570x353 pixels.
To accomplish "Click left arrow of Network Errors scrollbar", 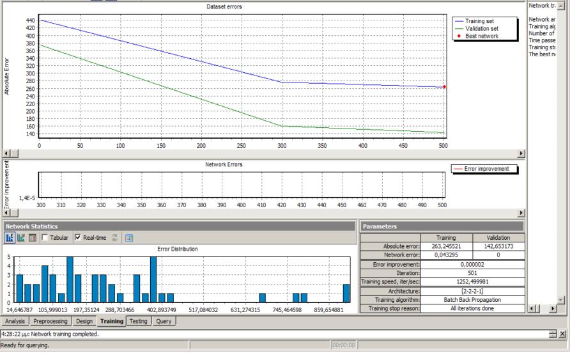I will click(x=6, y=213).
